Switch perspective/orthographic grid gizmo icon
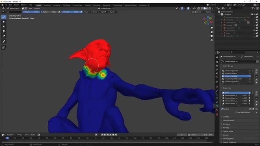260x146 pixels. click(x=212, y=40)
